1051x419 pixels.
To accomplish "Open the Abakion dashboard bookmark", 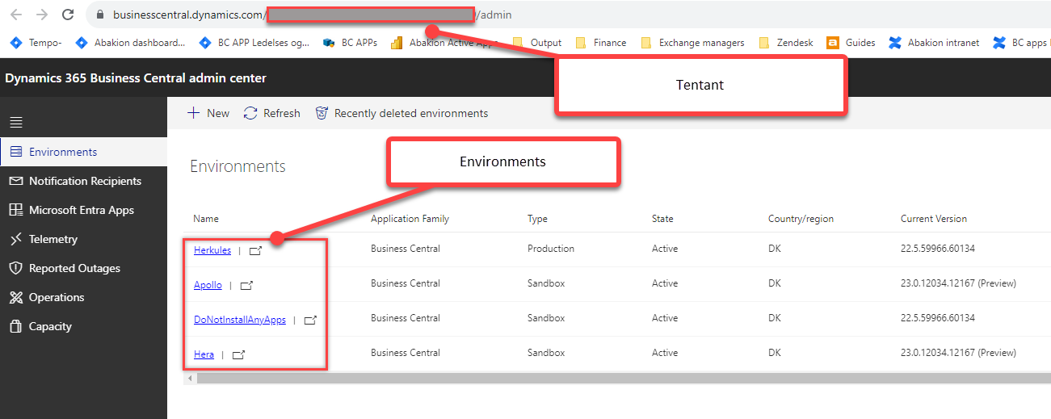I will 131,43.
